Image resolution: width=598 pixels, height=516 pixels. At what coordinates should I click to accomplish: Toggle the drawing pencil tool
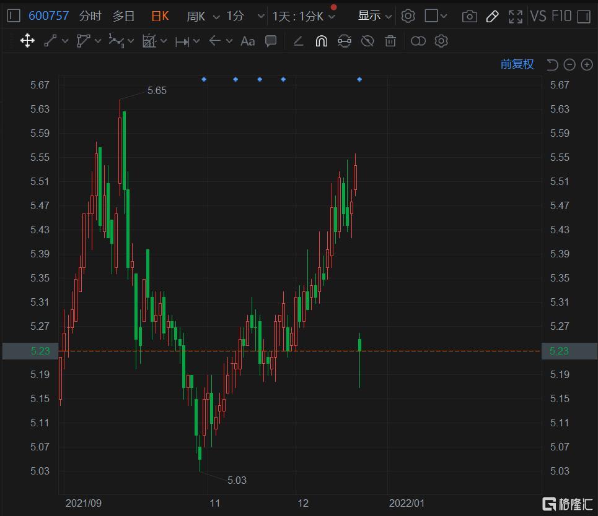point(493,16)
